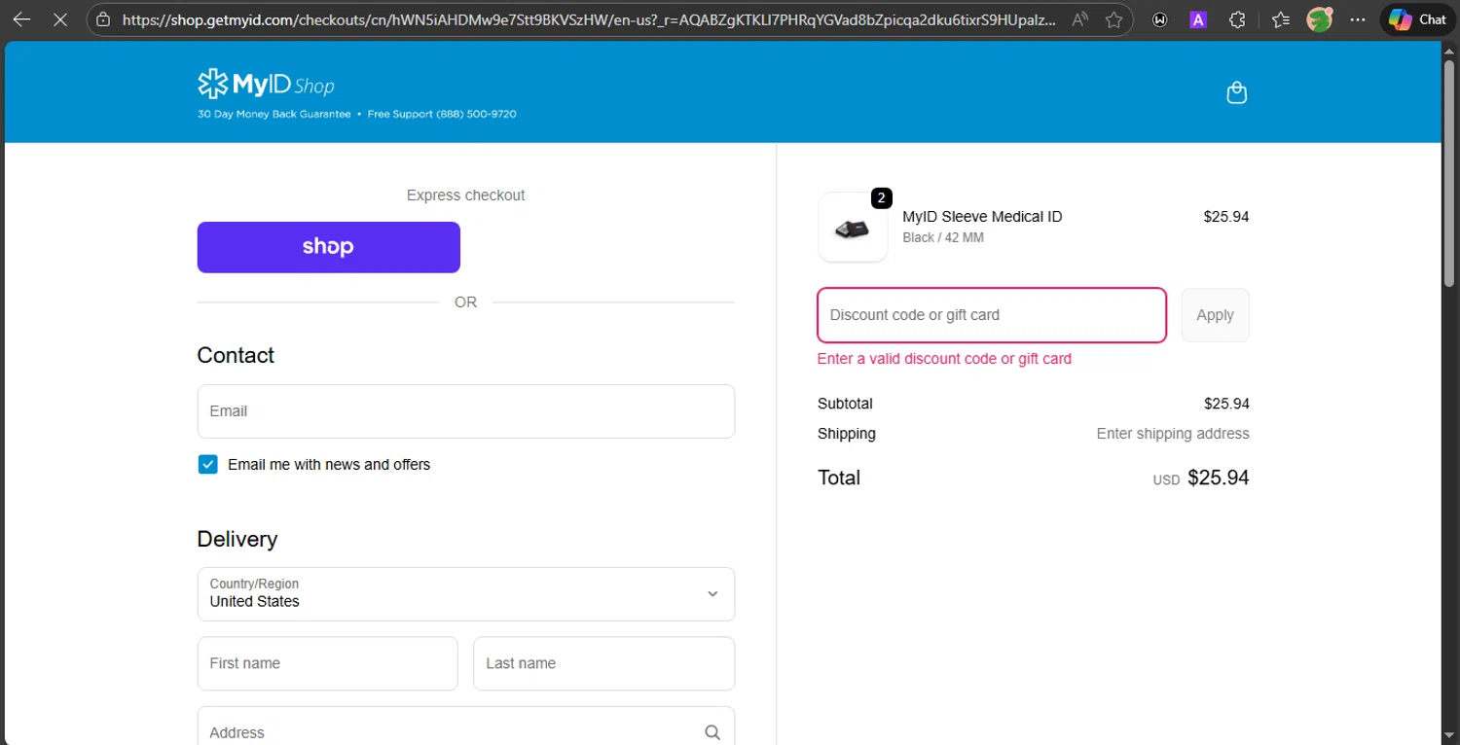The width and height of the screenshot is (1460, 745).
Task: View site information lock icon
Action: pos(104,19)
